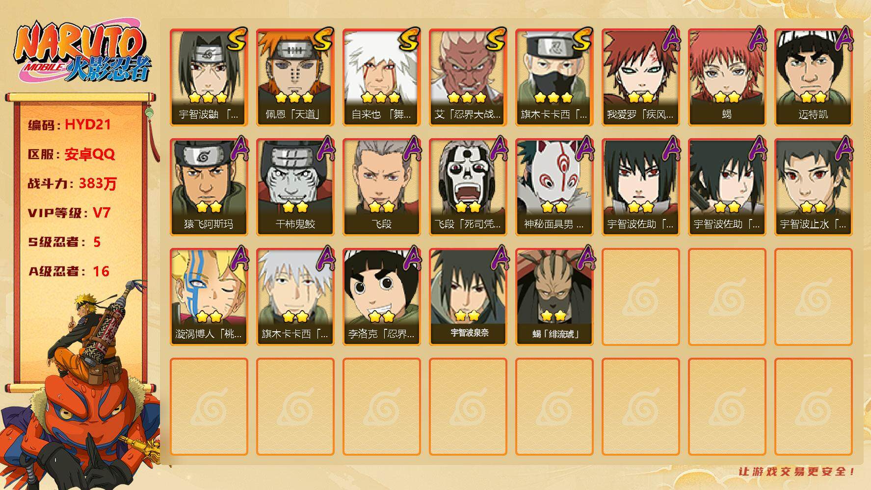Click the 编码 HYD21 account code text
This screenshot has height=490, width=871.
coord(69,125)
